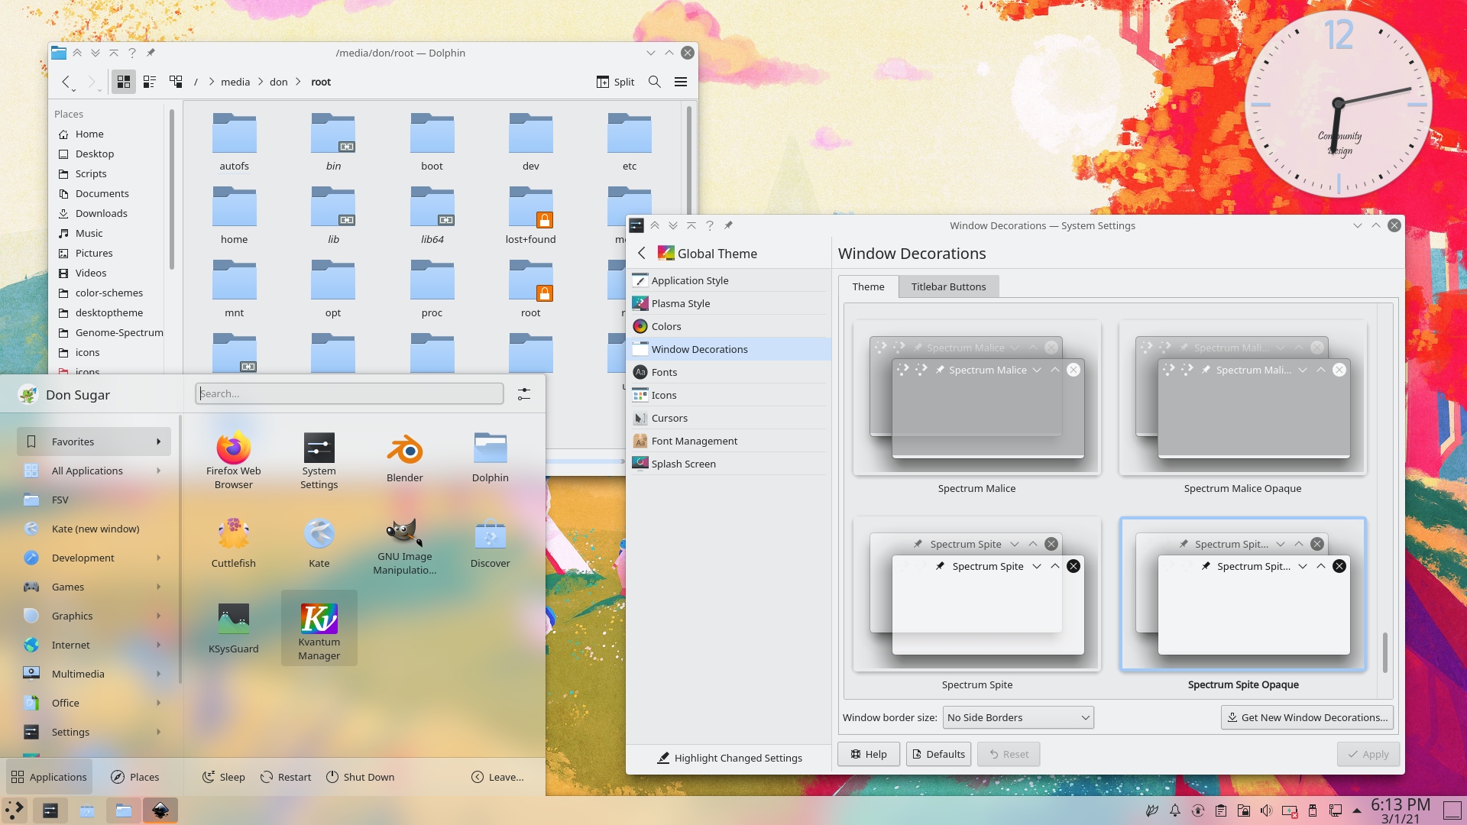
Task: Switch to Titlebar Buttons tab
Action: [x=948, y=286]
